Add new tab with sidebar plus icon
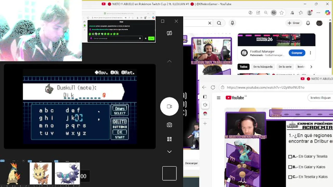Image resolution: width=333 pixels, height=187 pixels. 205,124
